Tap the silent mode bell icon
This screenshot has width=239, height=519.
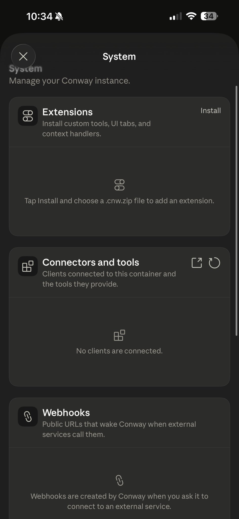click(59, 17)
